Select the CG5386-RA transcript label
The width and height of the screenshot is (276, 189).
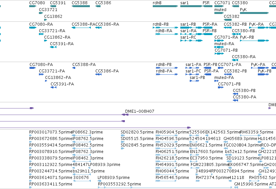click(107, 24)
